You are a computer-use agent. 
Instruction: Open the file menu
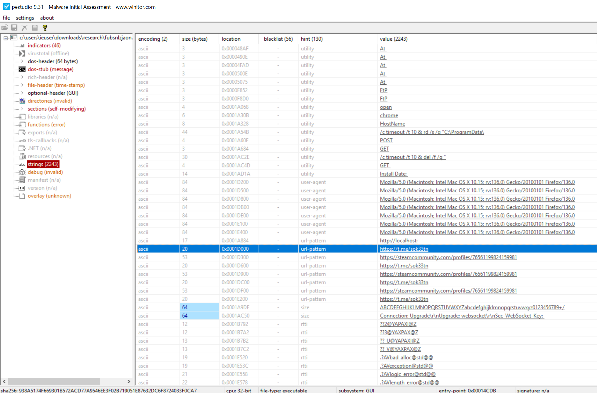tap(6, 18)
